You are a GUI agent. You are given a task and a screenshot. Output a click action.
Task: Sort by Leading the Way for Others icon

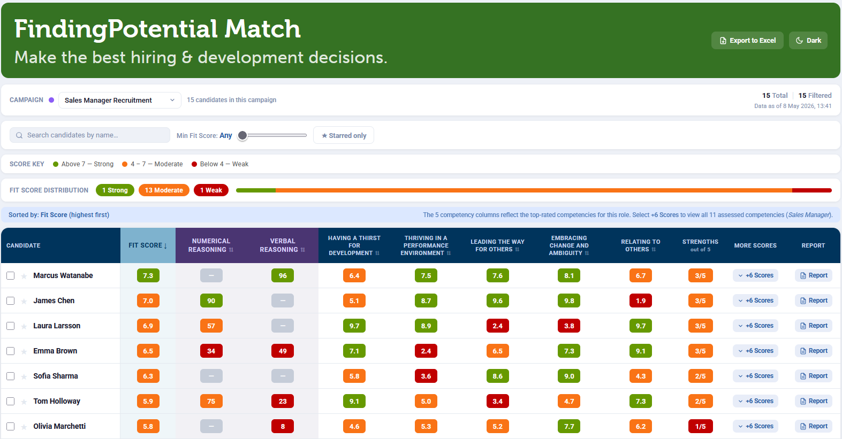[x=517, y=249]
